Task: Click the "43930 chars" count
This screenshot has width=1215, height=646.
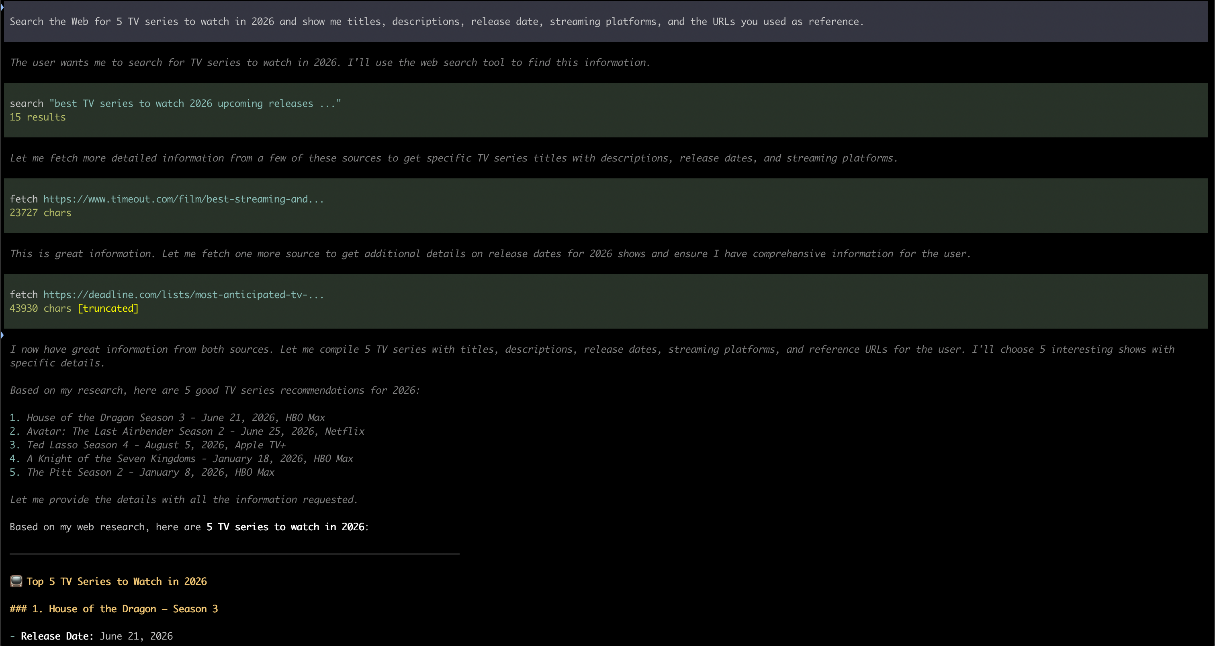Action: tap(41, 309)
